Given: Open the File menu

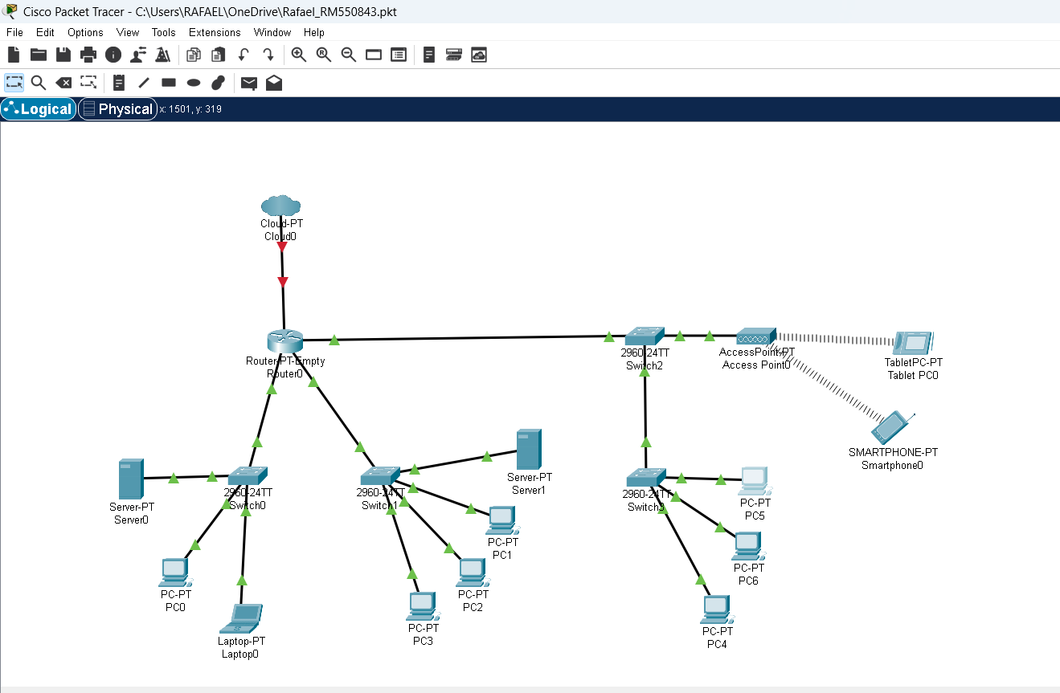Looking at the screenshot, I should 15,32.
